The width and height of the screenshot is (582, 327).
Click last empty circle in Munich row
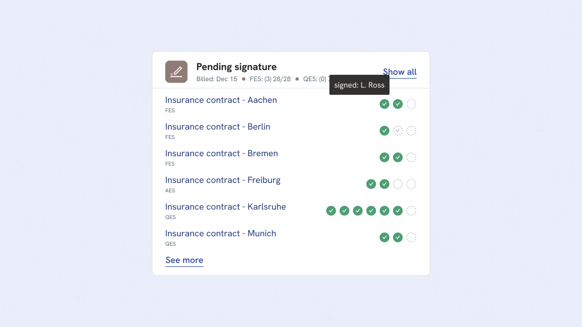[411, 237]
